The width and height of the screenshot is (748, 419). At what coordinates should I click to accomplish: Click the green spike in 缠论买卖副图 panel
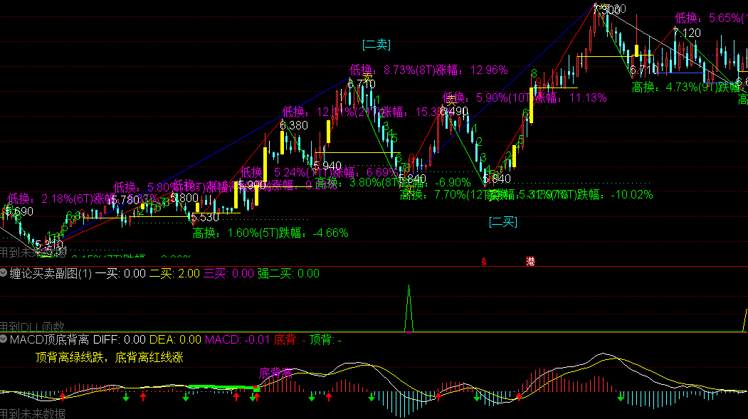[x=409, y=308]
